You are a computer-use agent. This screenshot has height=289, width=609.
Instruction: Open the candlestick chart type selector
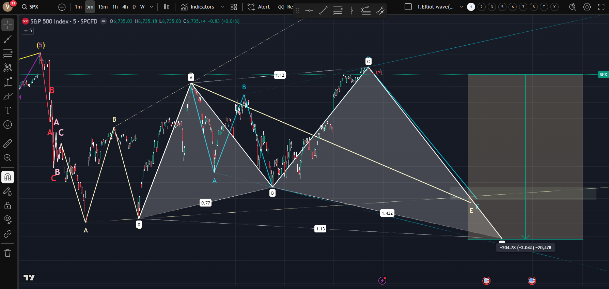pyautogui.click(x=166, y=7)
